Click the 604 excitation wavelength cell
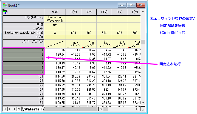This screenshot has width=197, height=114. pyautogui.click(x=104, y=33)
